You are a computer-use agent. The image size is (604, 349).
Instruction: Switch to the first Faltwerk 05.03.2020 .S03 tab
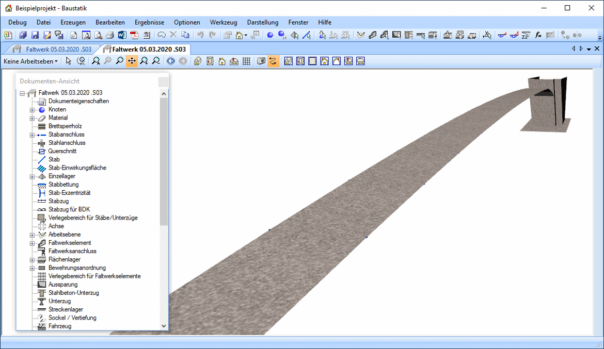pyautogui.click(x=51, y=49)
